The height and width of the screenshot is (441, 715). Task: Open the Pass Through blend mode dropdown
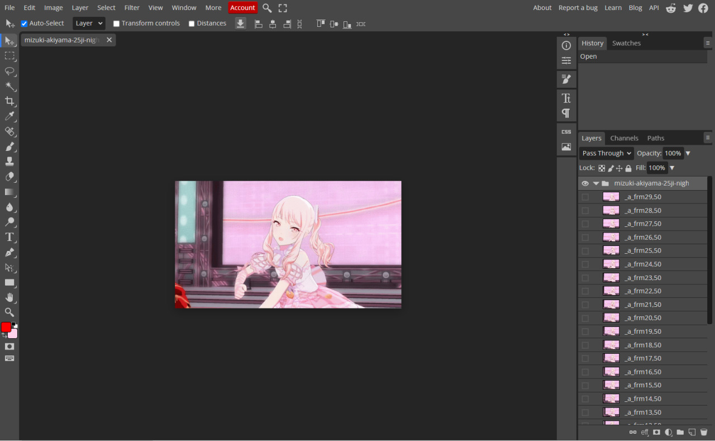point(606,153)
